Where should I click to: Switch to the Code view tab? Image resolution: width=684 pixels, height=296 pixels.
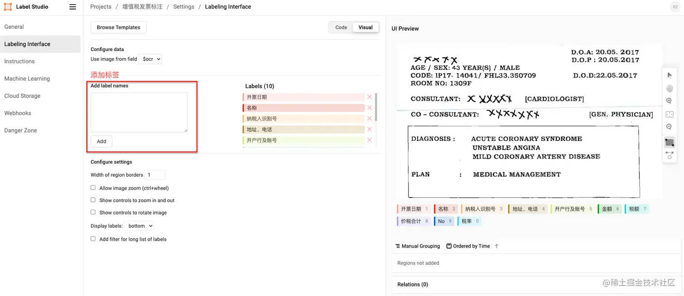pyautogui.click(x=341, y=28)
